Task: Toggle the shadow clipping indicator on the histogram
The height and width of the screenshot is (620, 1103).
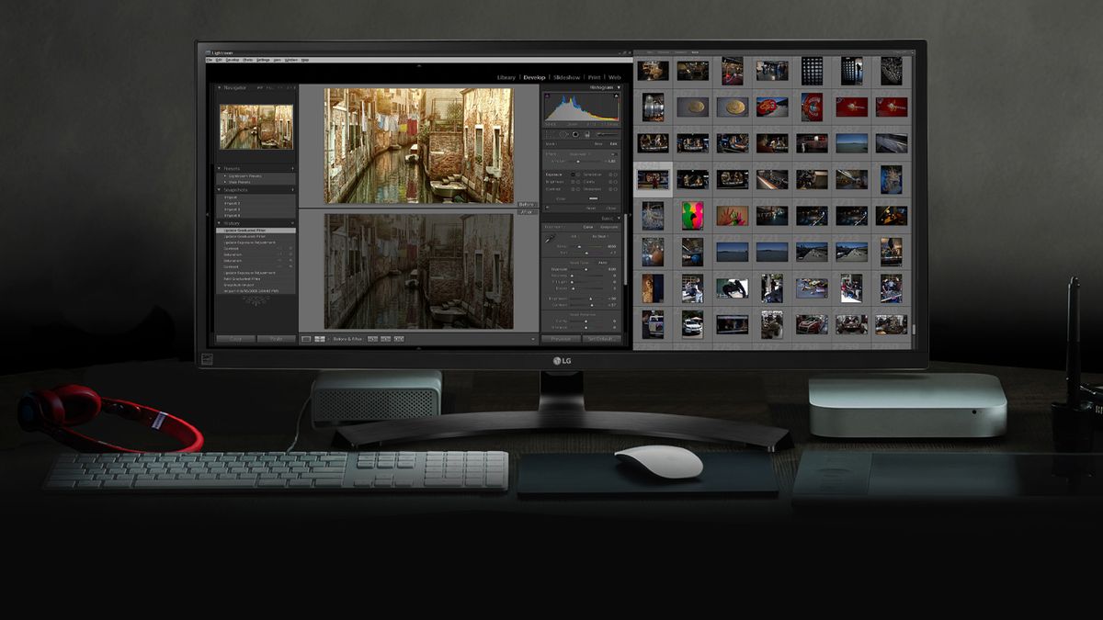Action: 546,96
